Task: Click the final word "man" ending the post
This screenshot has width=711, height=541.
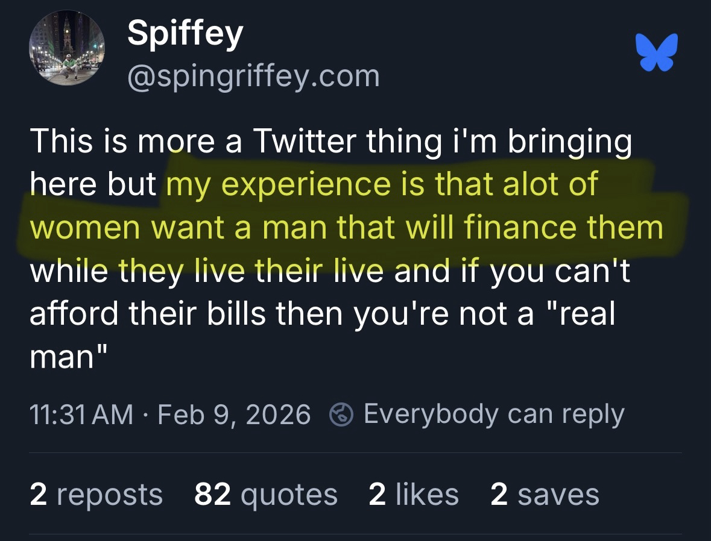Action: (x=62, y=357)
